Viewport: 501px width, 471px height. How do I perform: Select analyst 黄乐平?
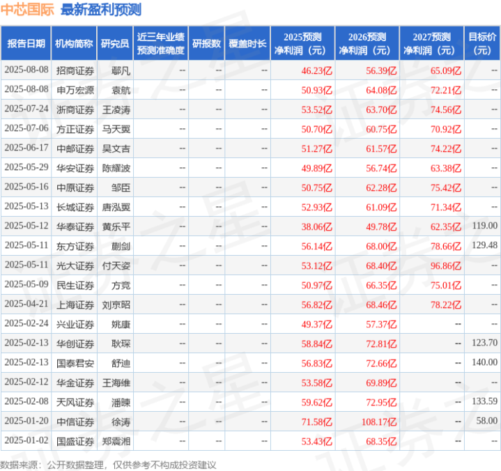click(116, 226)
